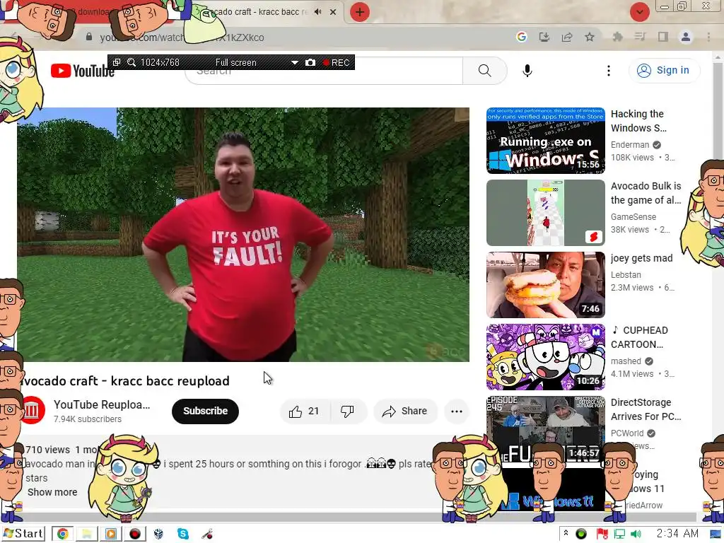This screenshot has height=543, width=724.
Task: Open the screen recorder taskbar icon
Action: tap(135, 535)
